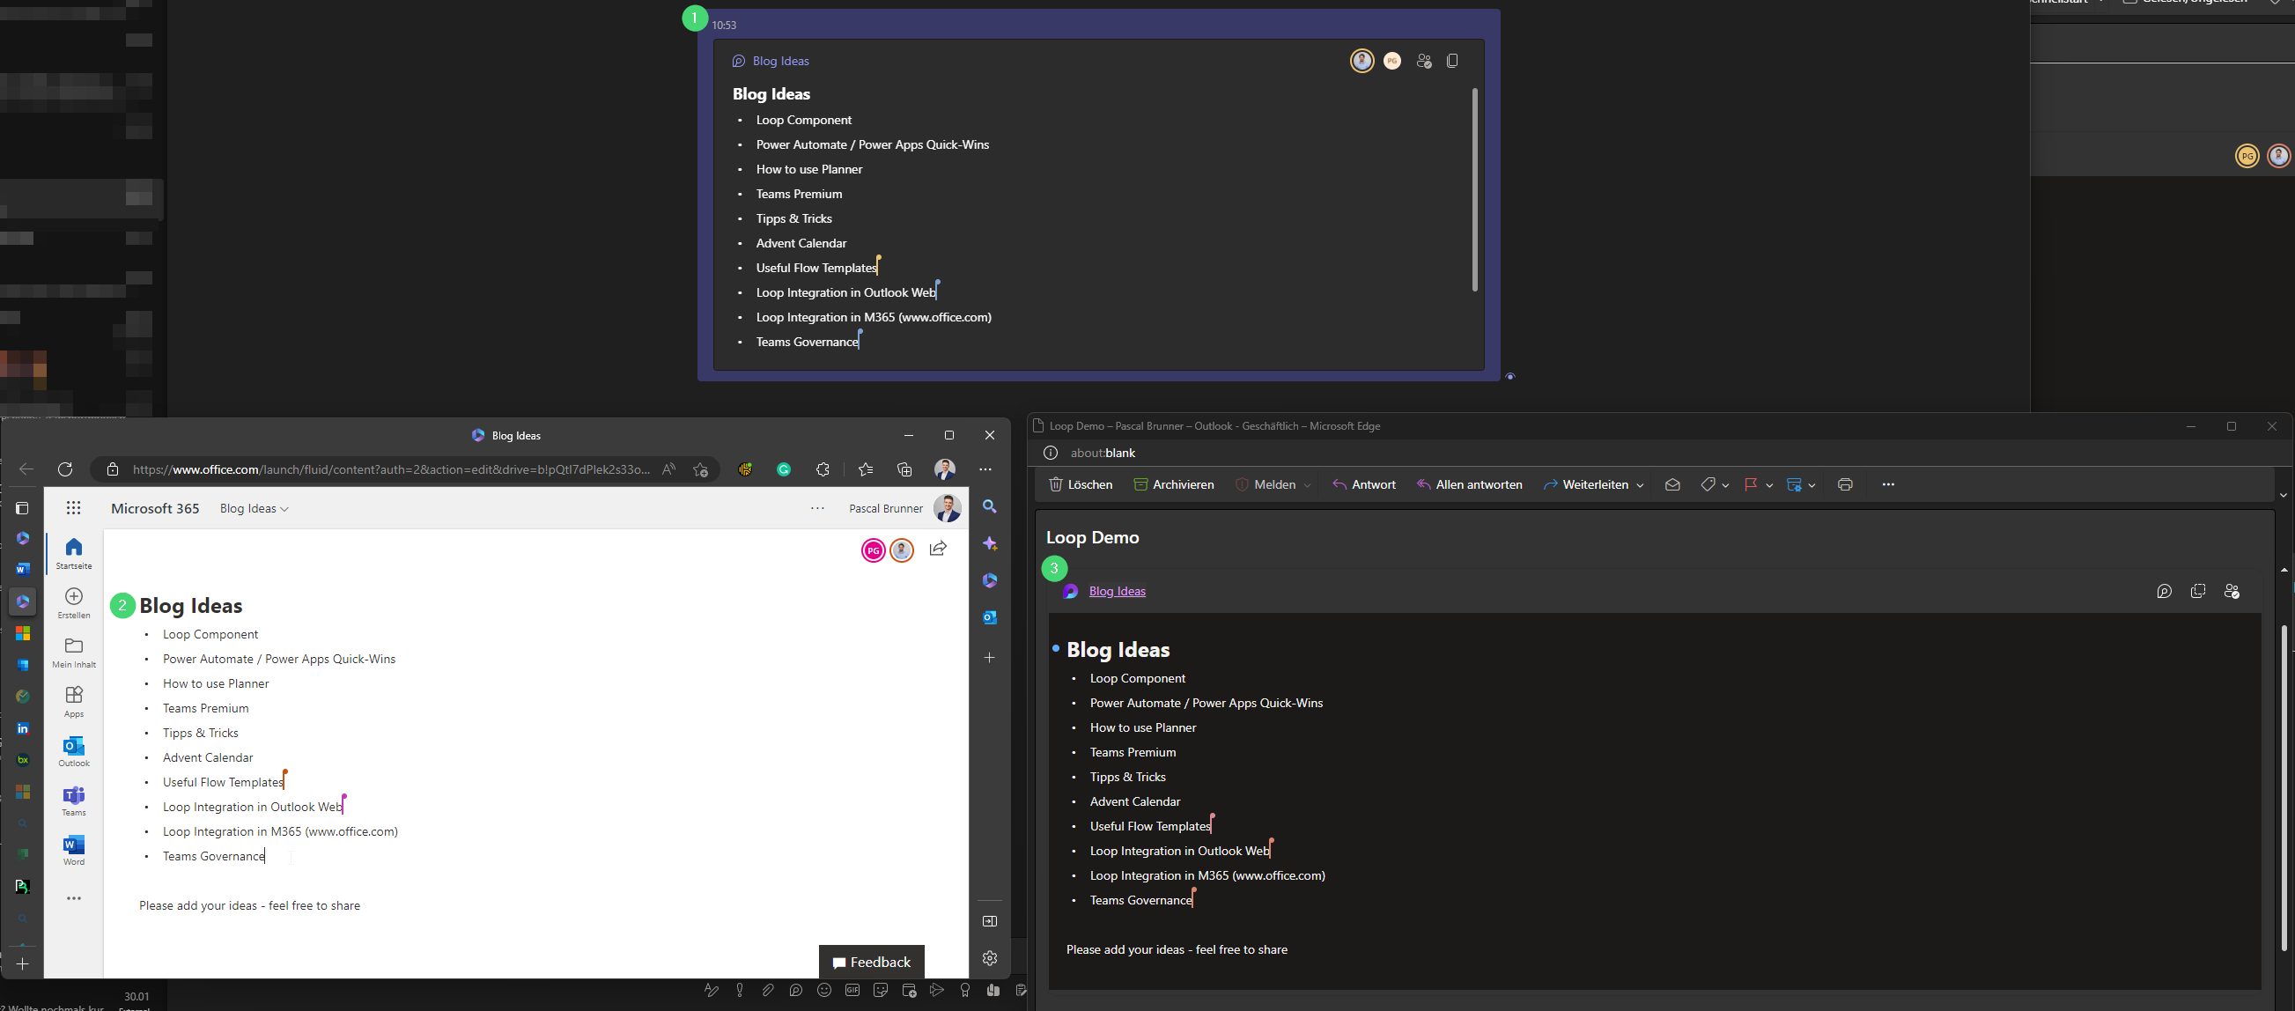This screenshot has height=1011, width=2295.
Task: Copy the Loop component in Teams message
Action: pos(1452,61)
